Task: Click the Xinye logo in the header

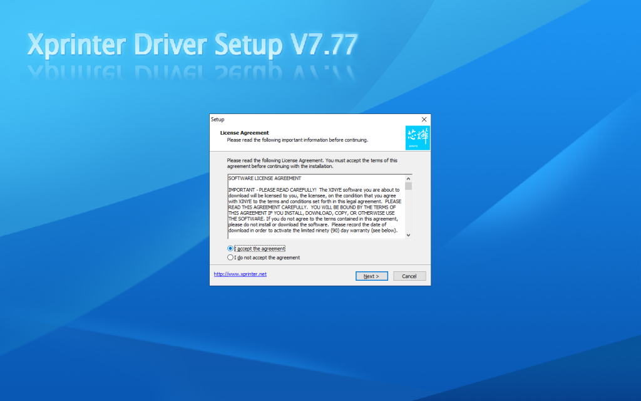Action: tap(418, 138)
